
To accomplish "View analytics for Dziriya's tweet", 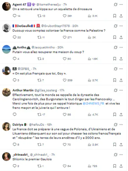I will click(x=90, y=145).
